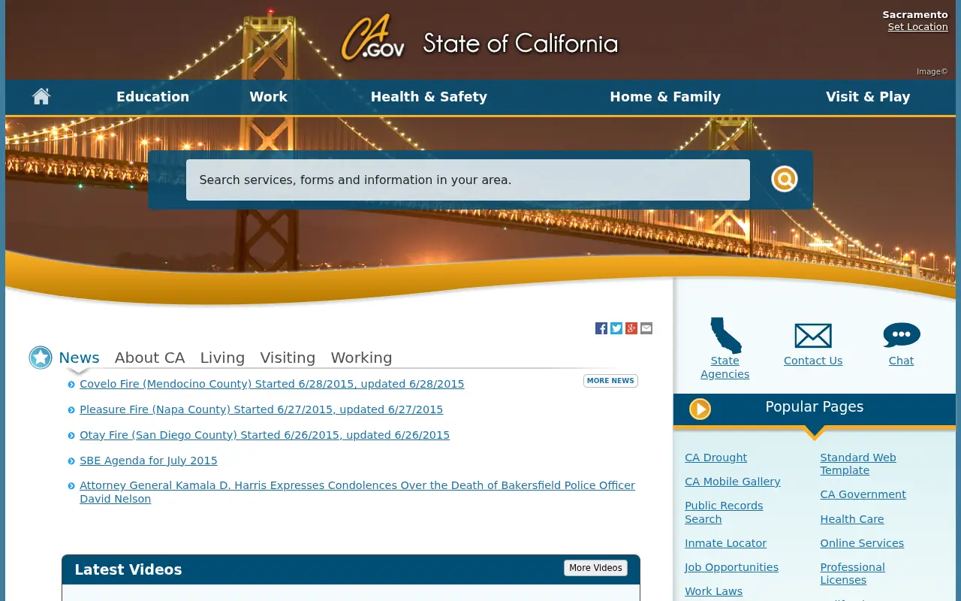The image size is (961, 601).
Task: Open the Health Care link
Action: pyautogui.click(x=852, y=519)
